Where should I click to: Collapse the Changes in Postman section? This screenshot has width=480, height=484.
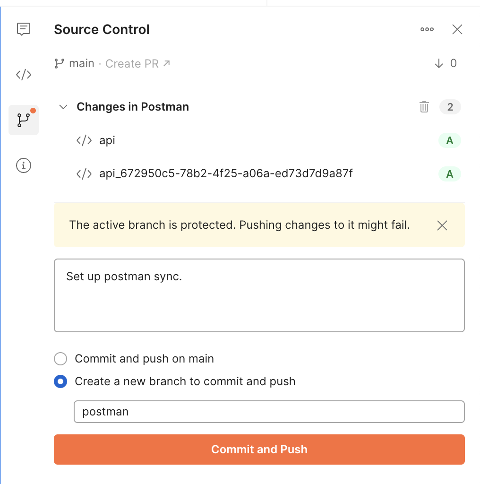[x=63, y=107]
